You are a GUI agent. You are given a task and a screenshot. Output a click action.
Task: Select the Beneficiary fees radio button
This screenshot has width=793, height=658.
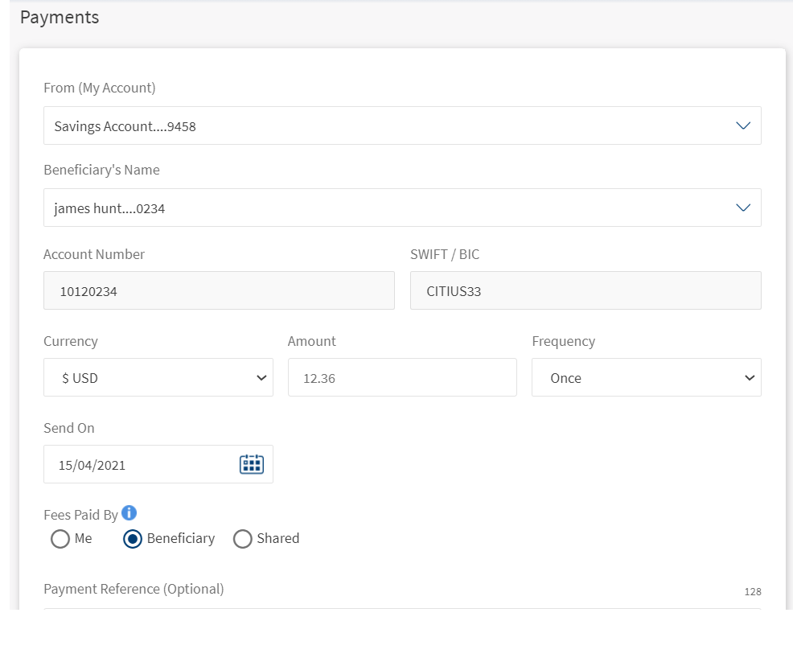(133, 539)
